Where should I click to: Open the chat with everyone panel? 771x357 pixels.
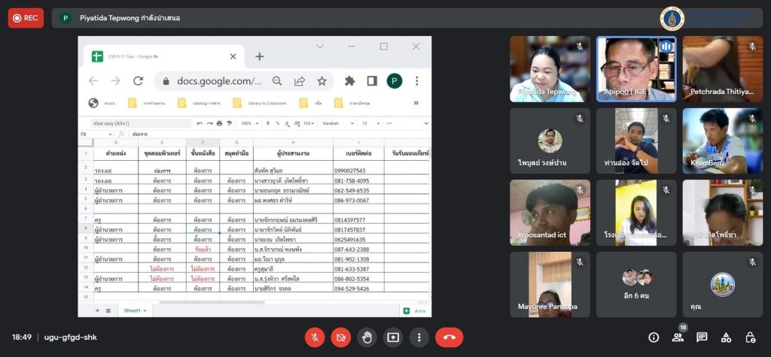[x=702, y=337]
